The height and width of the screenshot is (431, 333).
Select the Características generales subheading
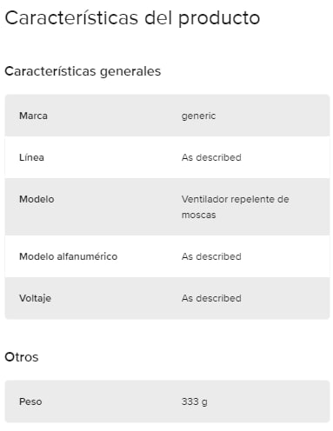pos(83,71)
